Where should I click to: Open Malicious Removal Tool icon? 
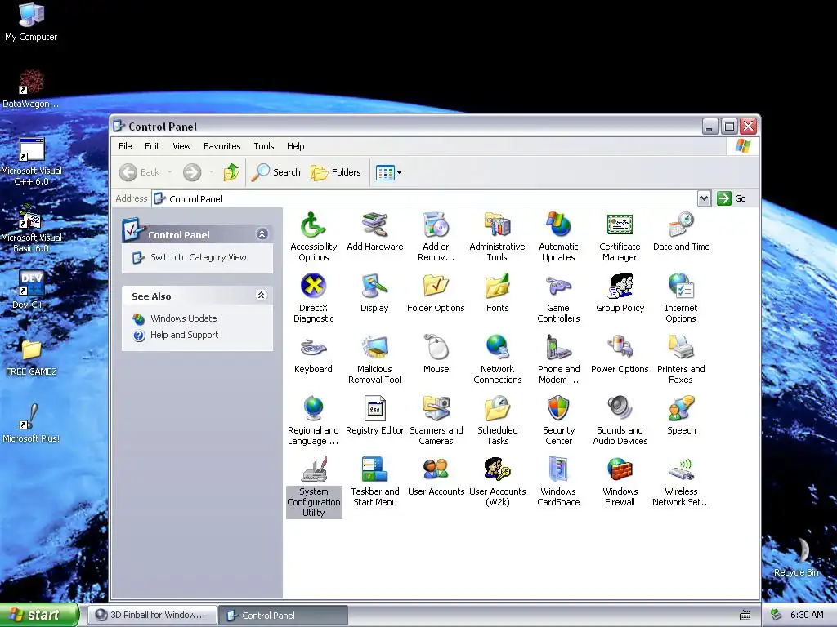coord(374,359)
